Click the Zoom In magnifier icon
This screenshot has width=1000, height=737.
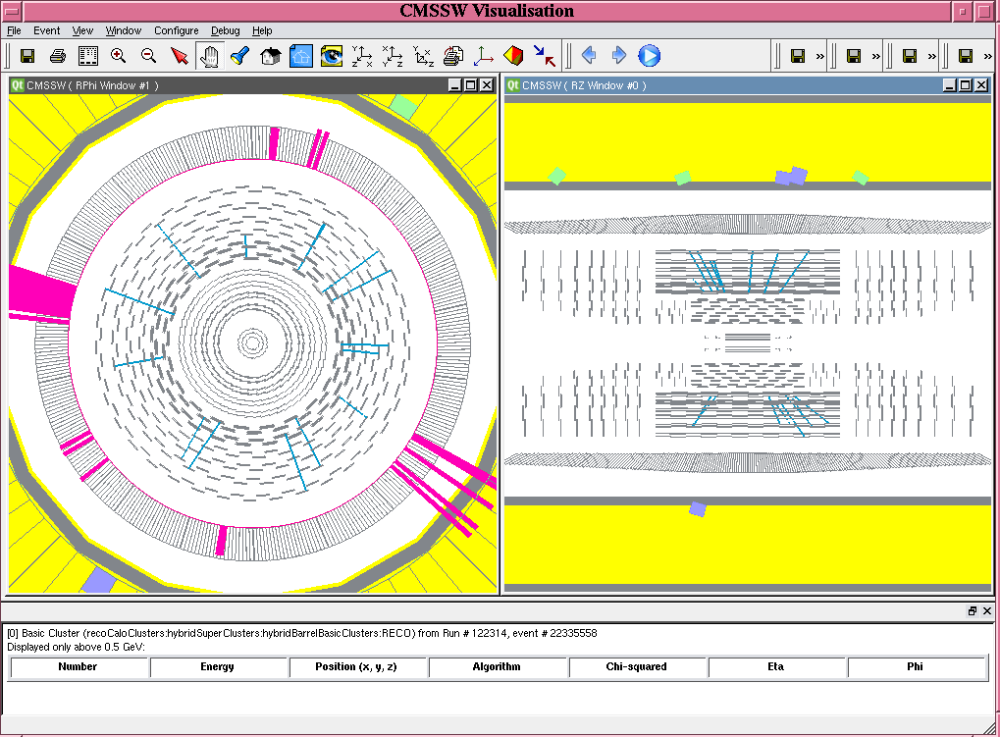click(x=118, y=56)
